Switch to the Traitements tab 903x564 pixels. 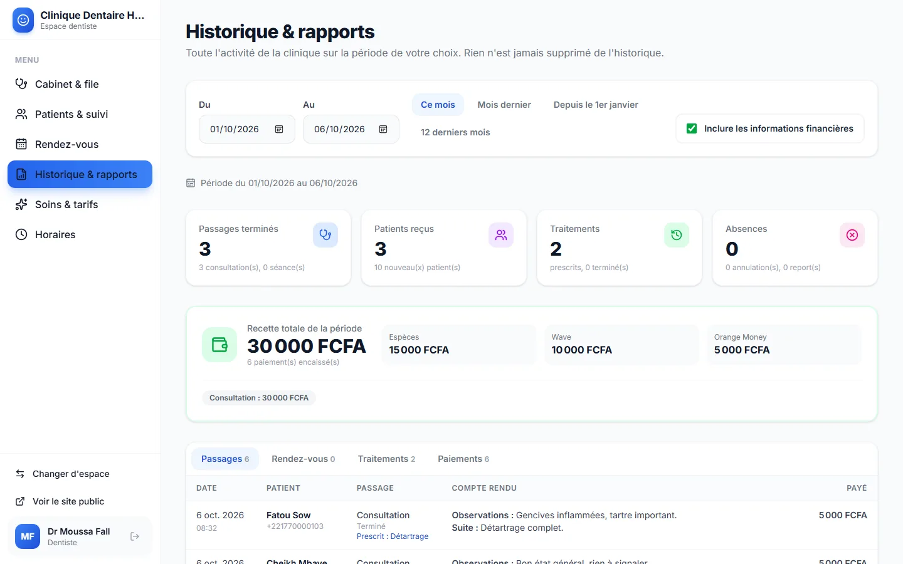386,459
